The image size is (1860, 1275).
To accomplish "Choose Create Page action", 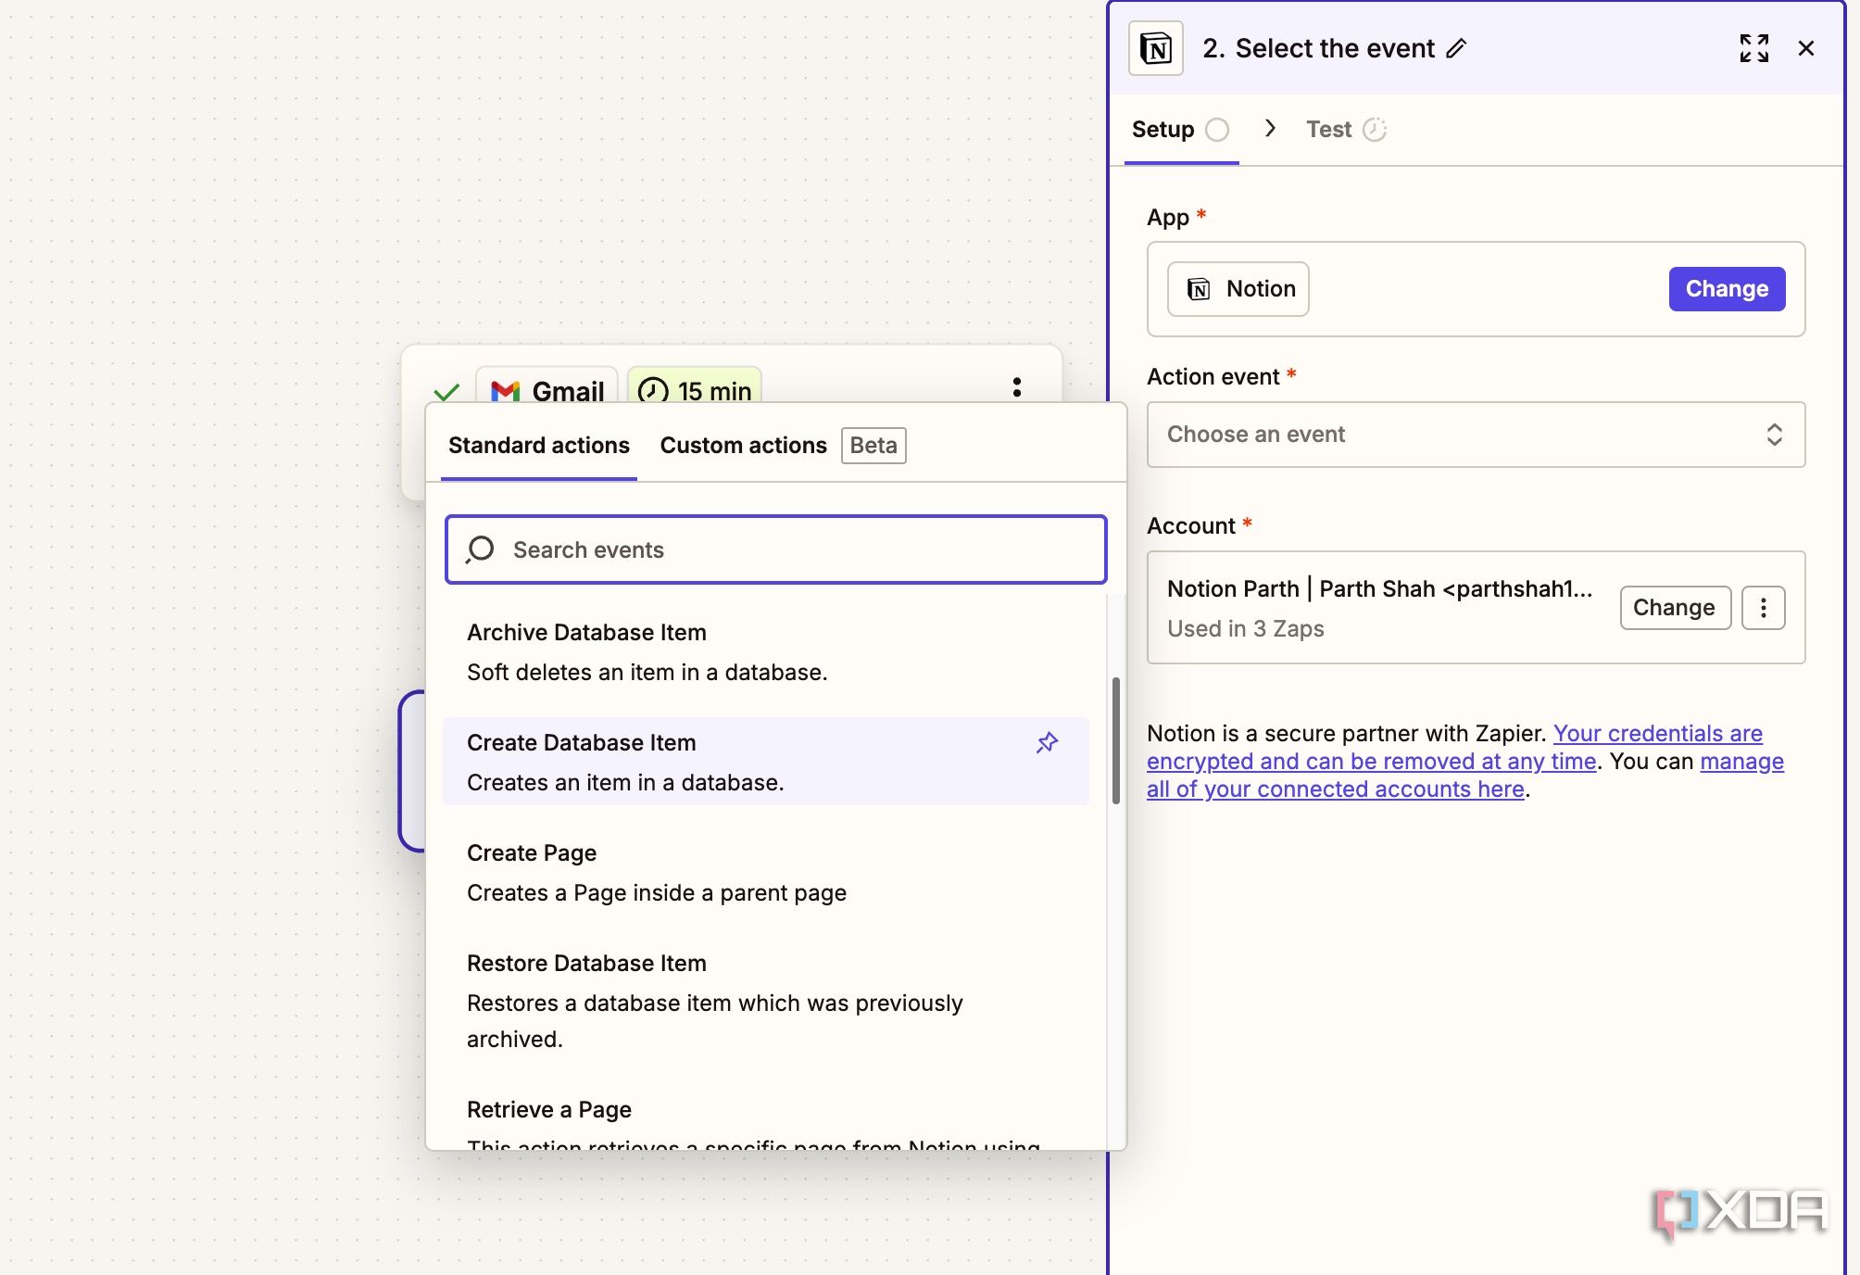I will tap(765, 873).
